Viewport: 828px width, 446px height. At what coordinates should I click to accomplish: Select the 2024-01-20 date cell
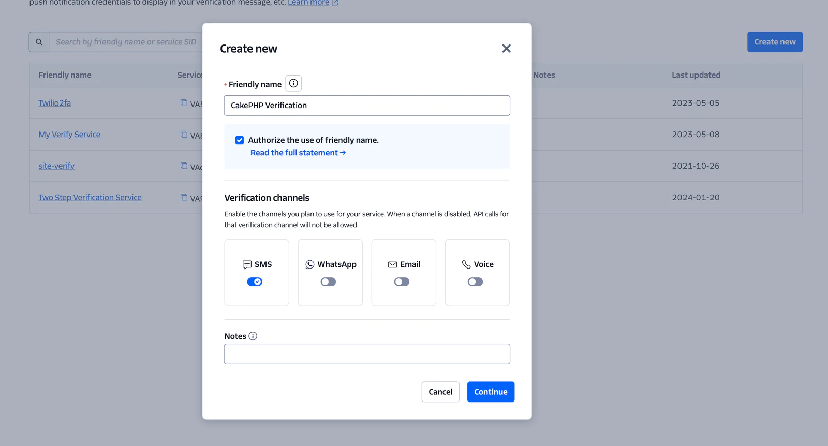click(x=696, y=198)
